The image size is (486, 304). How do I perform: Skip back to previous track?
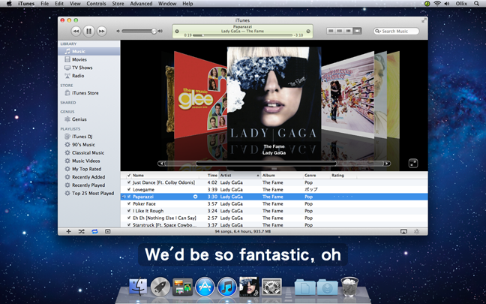click(76, 31)
